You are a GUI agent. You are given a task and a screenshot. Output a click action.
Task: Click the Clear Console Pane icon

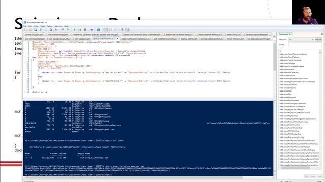(x=56, y=30)
